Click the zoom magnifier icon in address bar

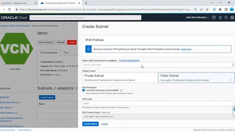pyautogui.click(x=195, y=10)
